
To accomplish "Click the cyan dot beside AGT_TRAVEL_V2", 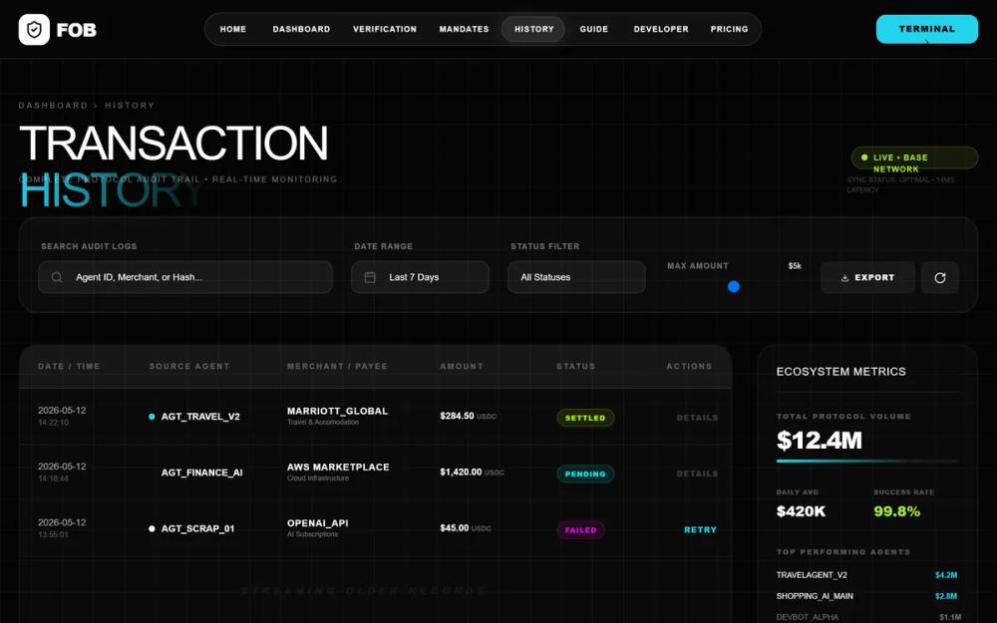I will coord(151,417).
